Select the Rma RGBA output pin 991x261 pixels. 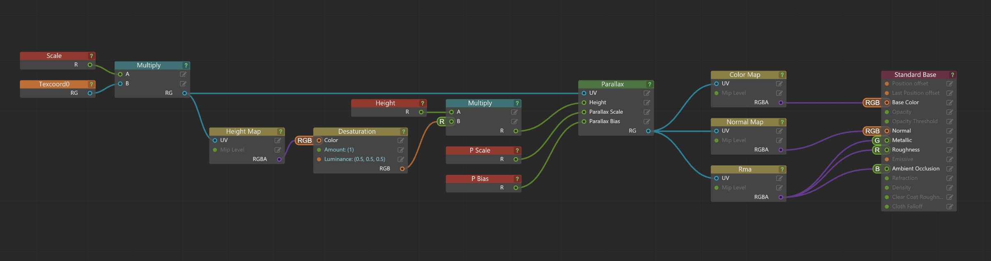[781, 197]
